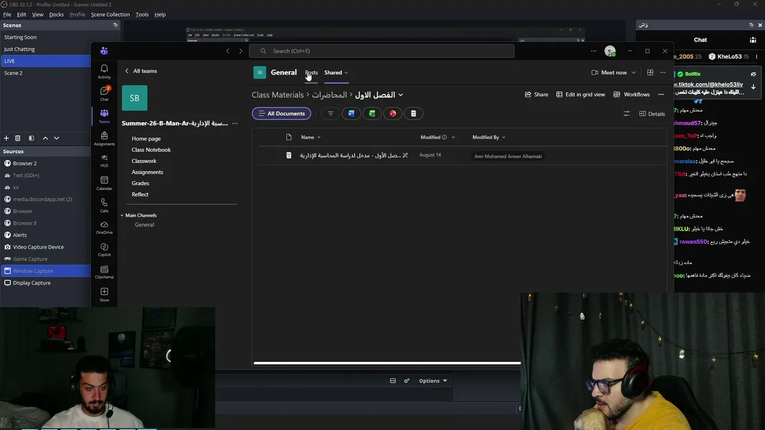Open Copilot in the Teams sidebar
Viewport: 765px width, 430px height.
[104, 250]
